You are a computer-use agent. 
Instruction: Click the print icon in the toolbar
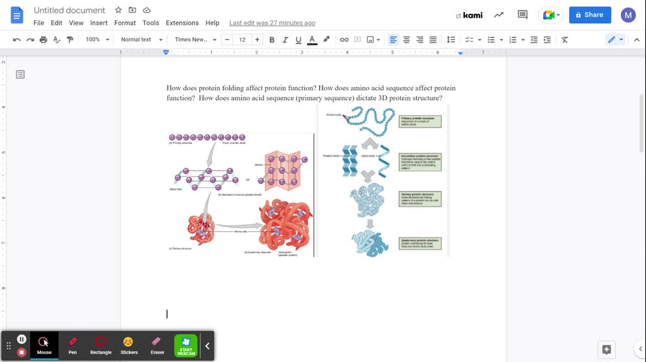point(43,40)
